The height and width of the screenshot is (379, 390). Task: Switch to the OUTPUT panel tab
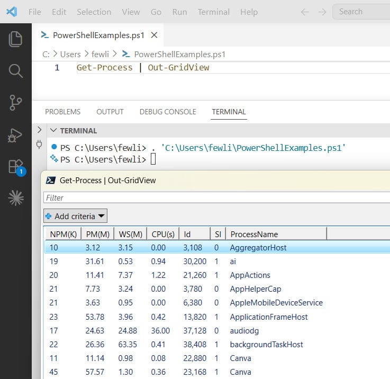pyautogui.click(x=110, y=112)
